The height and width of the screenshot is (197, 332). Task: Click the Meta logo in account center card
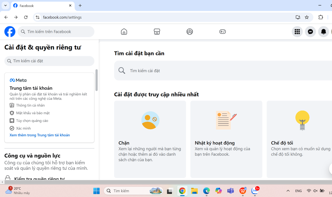click(x=18, y=80)
